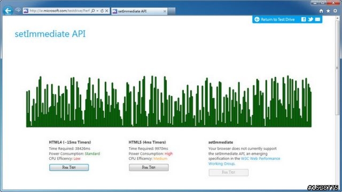Click the scrollbar up arrow
342x192 pixels.
point(337,18)
